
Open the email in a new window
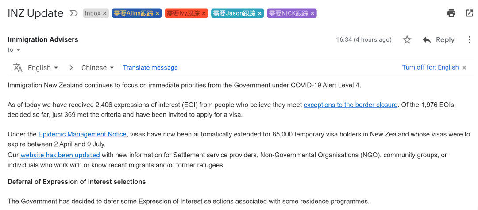click(x=470, y=13)
